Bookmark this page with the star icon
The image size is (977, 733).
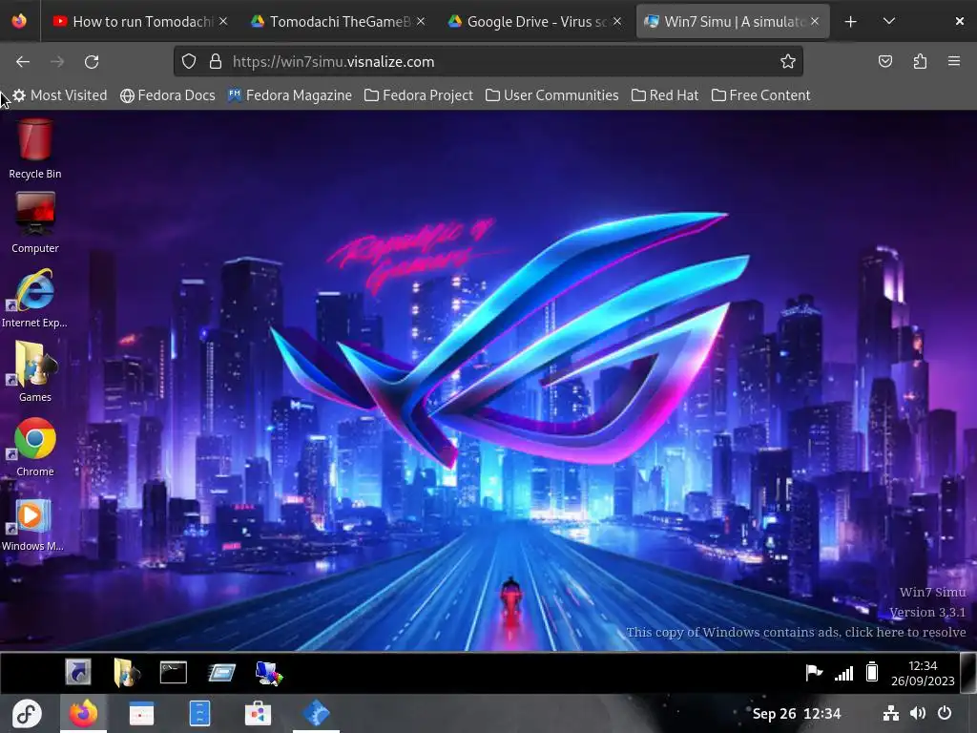coord(787,61)
